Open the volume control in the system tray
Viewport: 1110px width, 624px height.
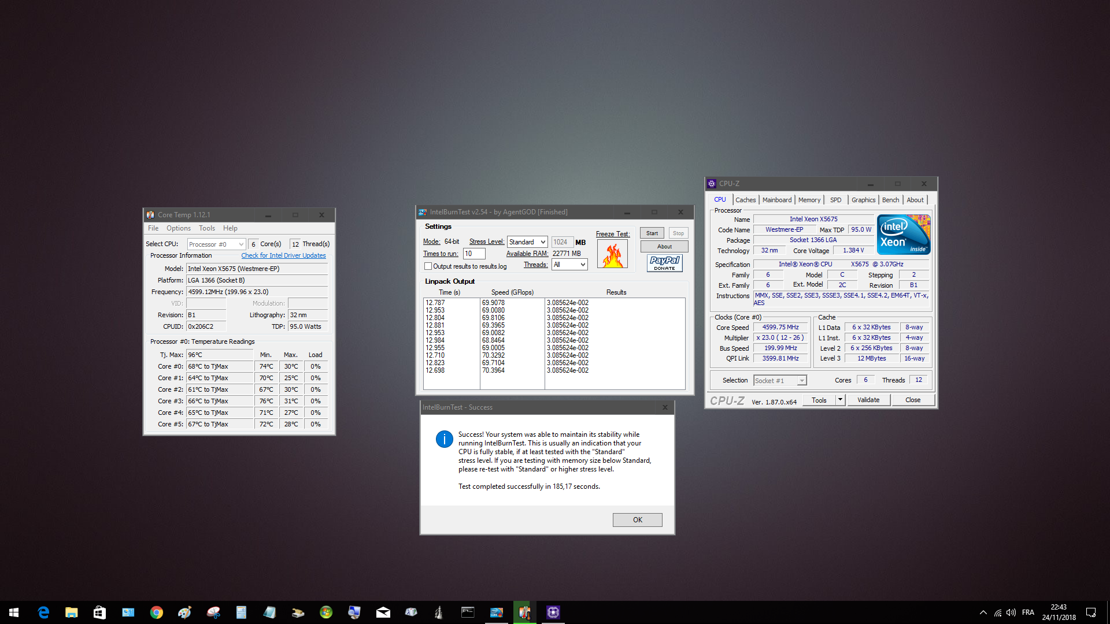coord(1011,612)
